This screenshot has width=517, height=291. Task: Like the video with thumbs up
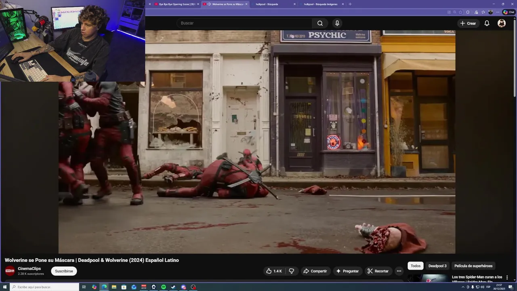[x=274, y=271]
